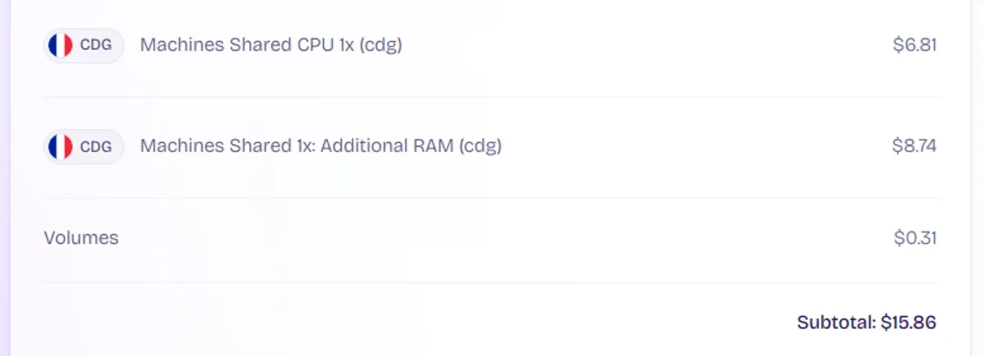Viewport: 984px width, 356px height.
Task: Select the CDG badge text in Shared CPU row
Action: pyautogui.click(x=96, y=45)
